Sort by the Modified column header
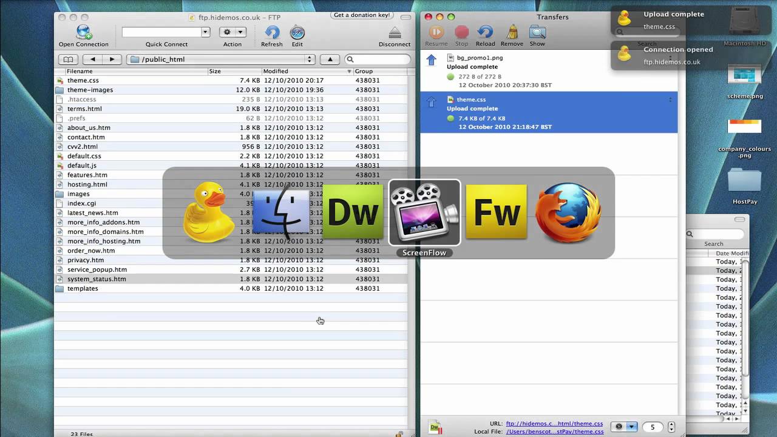777x437 pixels. click(x=307, y=71)
